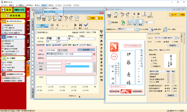Open the 敬称 honorific dropdown

pyautogui.click(x=77, y=39)
